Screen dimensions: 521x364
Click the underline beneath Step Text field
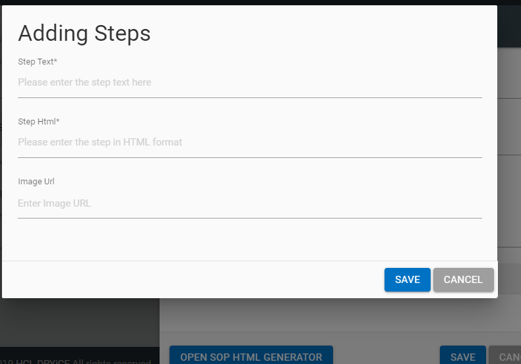click(x=249, y=97)
